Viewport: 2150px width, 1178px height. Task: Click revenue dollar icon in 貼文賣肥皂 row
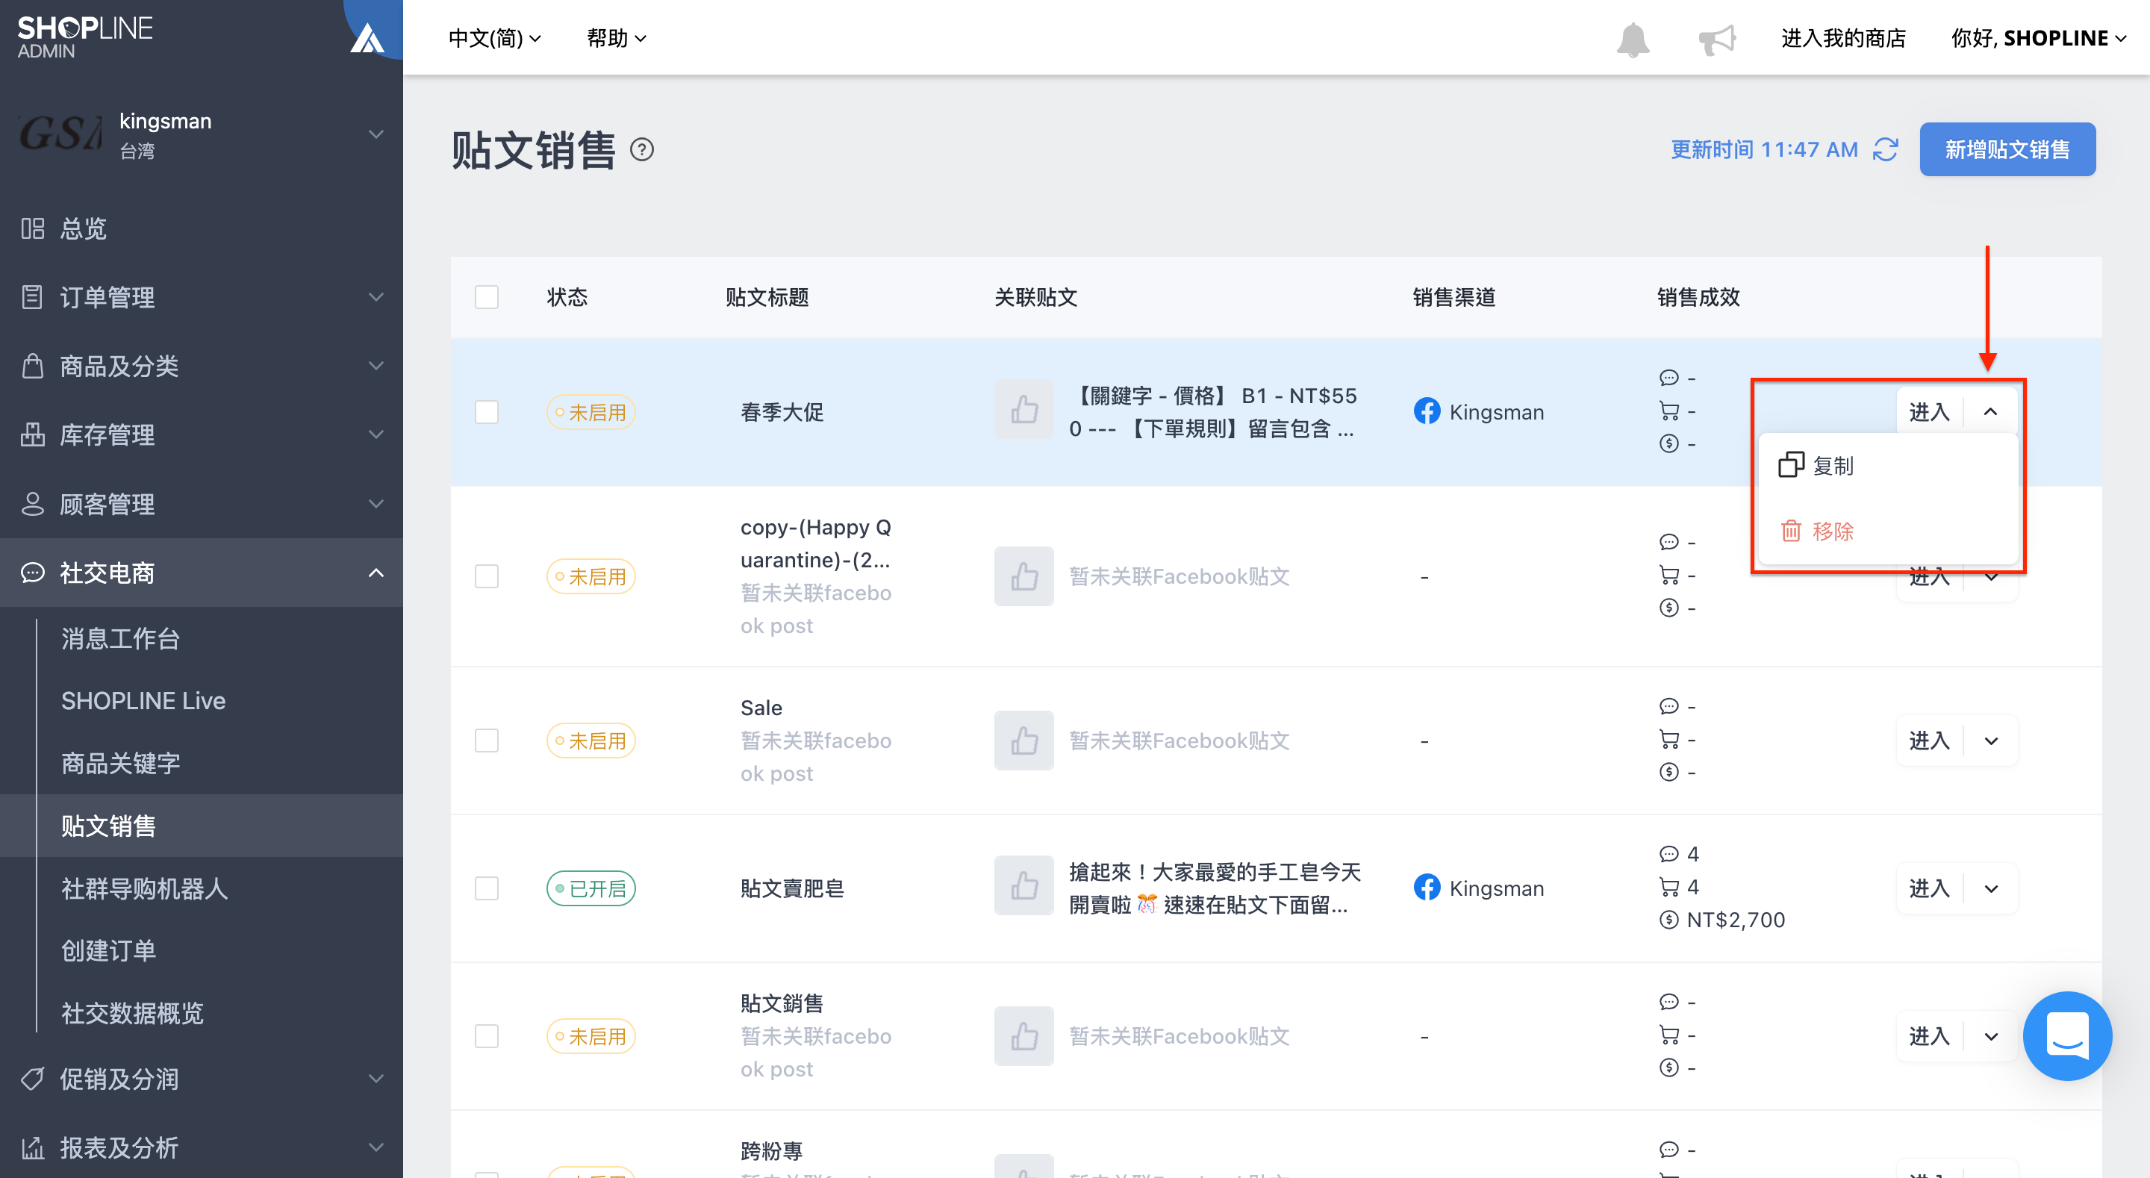[x=1668, y=920]
